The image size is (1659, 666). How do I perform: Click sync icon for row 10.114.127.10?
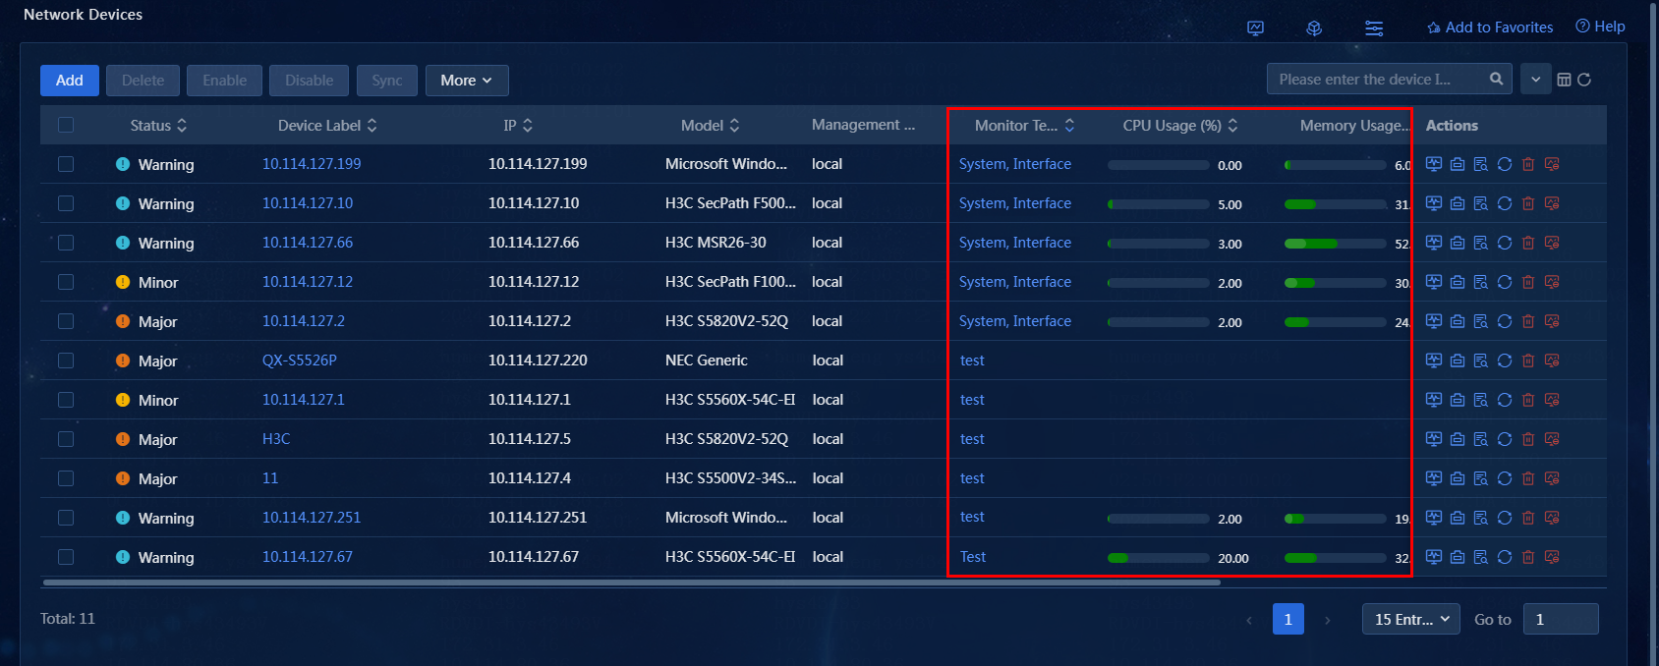(1505, 203)
